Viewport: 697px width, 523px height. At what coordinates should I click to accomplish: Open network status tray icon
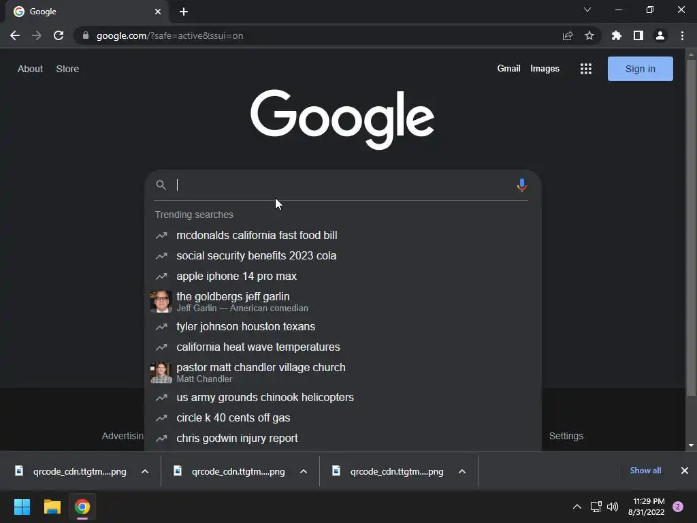click(x=596, y=507)
